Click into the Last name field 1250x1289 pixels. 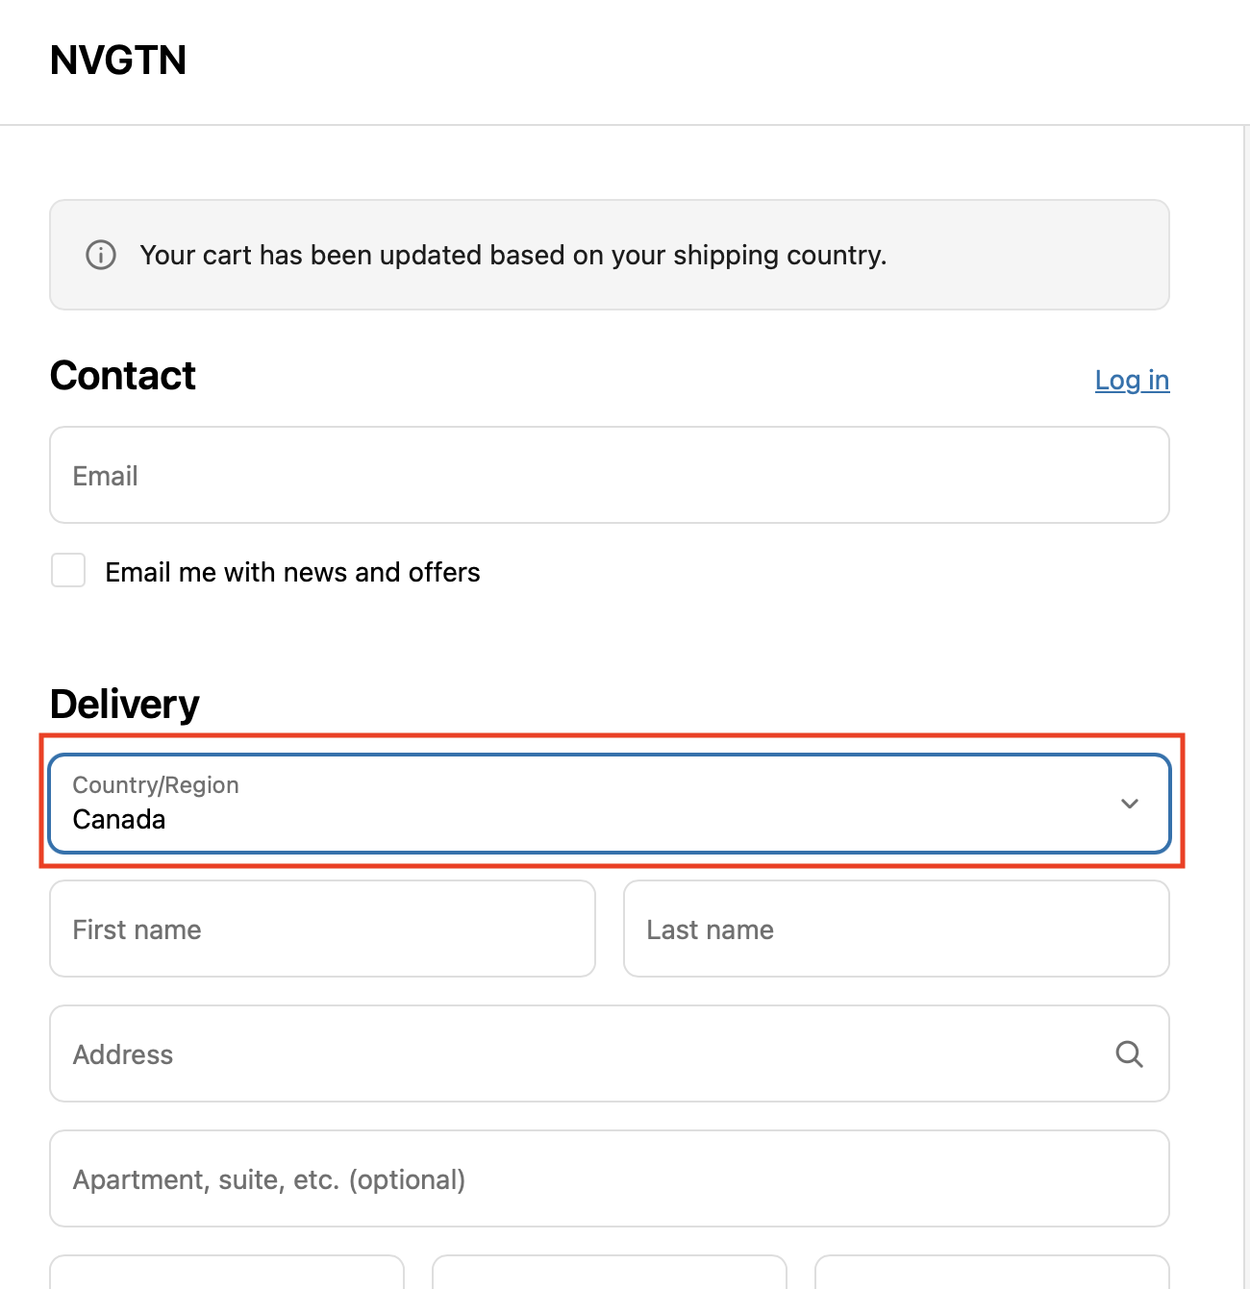coord(896,930)
